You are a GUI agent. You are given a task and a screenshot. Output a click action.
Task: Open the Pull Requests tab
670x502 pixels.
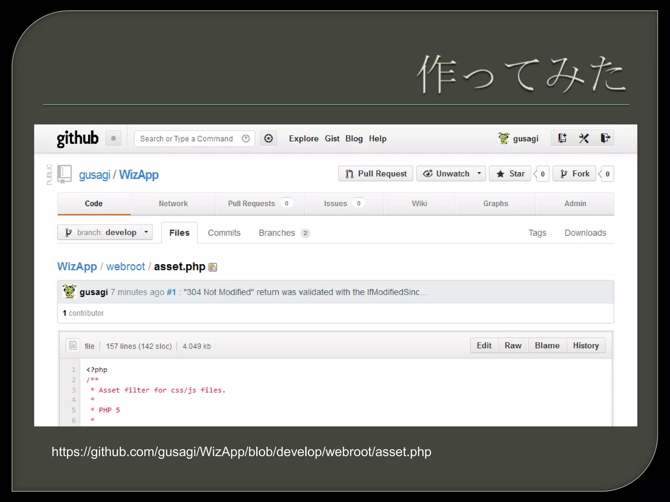click(x=260, y=203)
